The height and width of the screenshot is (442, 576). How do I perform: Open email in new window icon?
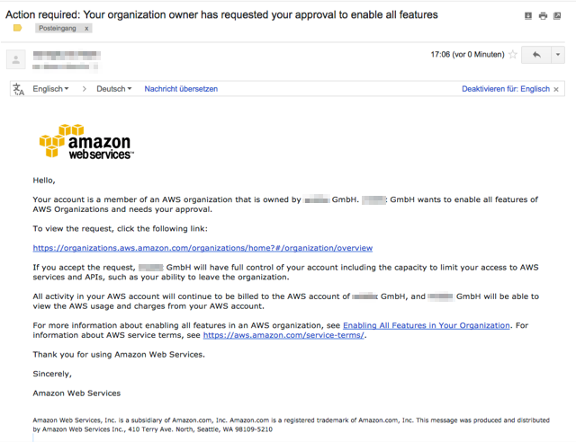(x=557, y=16)
